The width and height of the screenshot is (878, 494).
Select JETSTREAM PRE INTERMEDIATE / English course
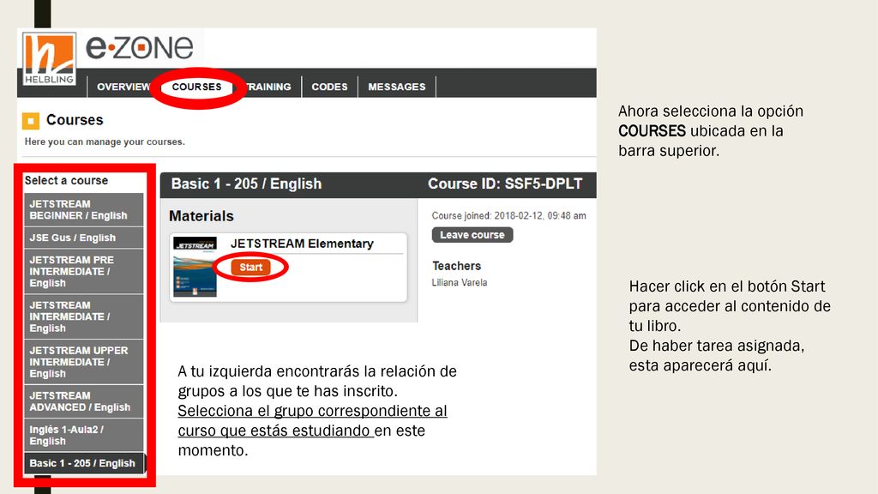click(x=83, y=272)
